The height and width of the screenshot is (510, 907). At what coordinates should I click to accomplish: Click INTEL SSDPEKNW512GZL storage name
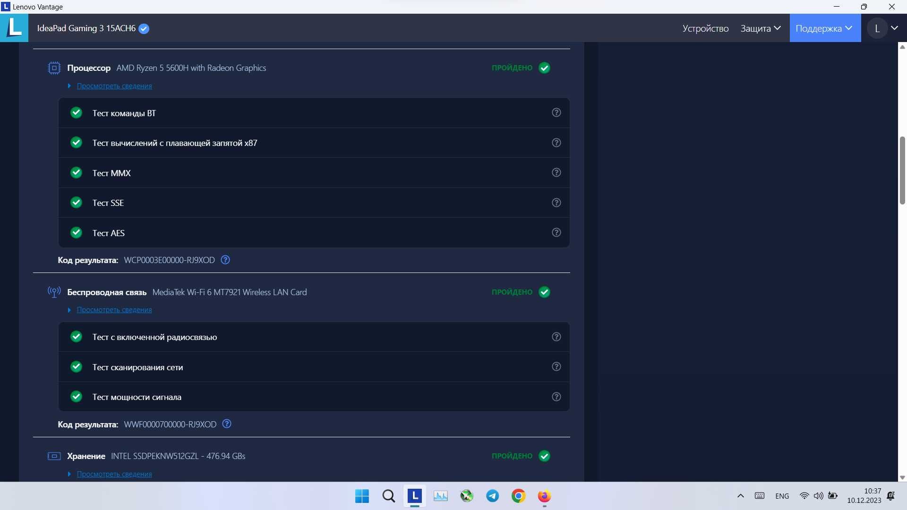tap(178, 456)
